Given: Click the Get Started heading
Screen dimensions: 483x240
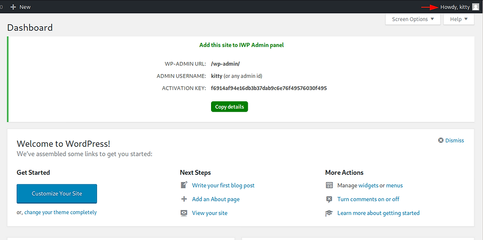Looking at the screenshot, I should pyautogui.click(x=33, y=172).
